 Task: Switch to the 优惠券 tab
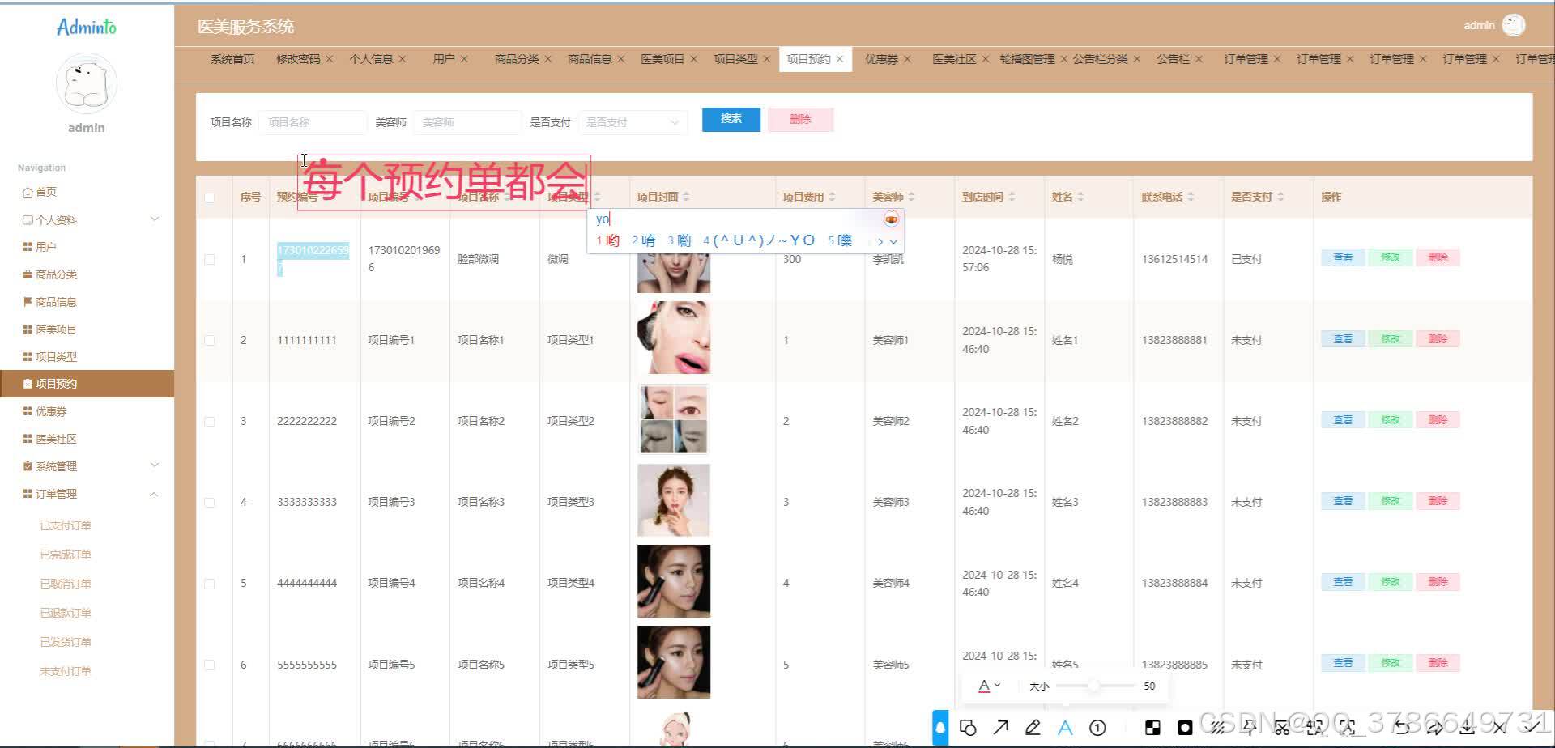[x=880, y=59]
